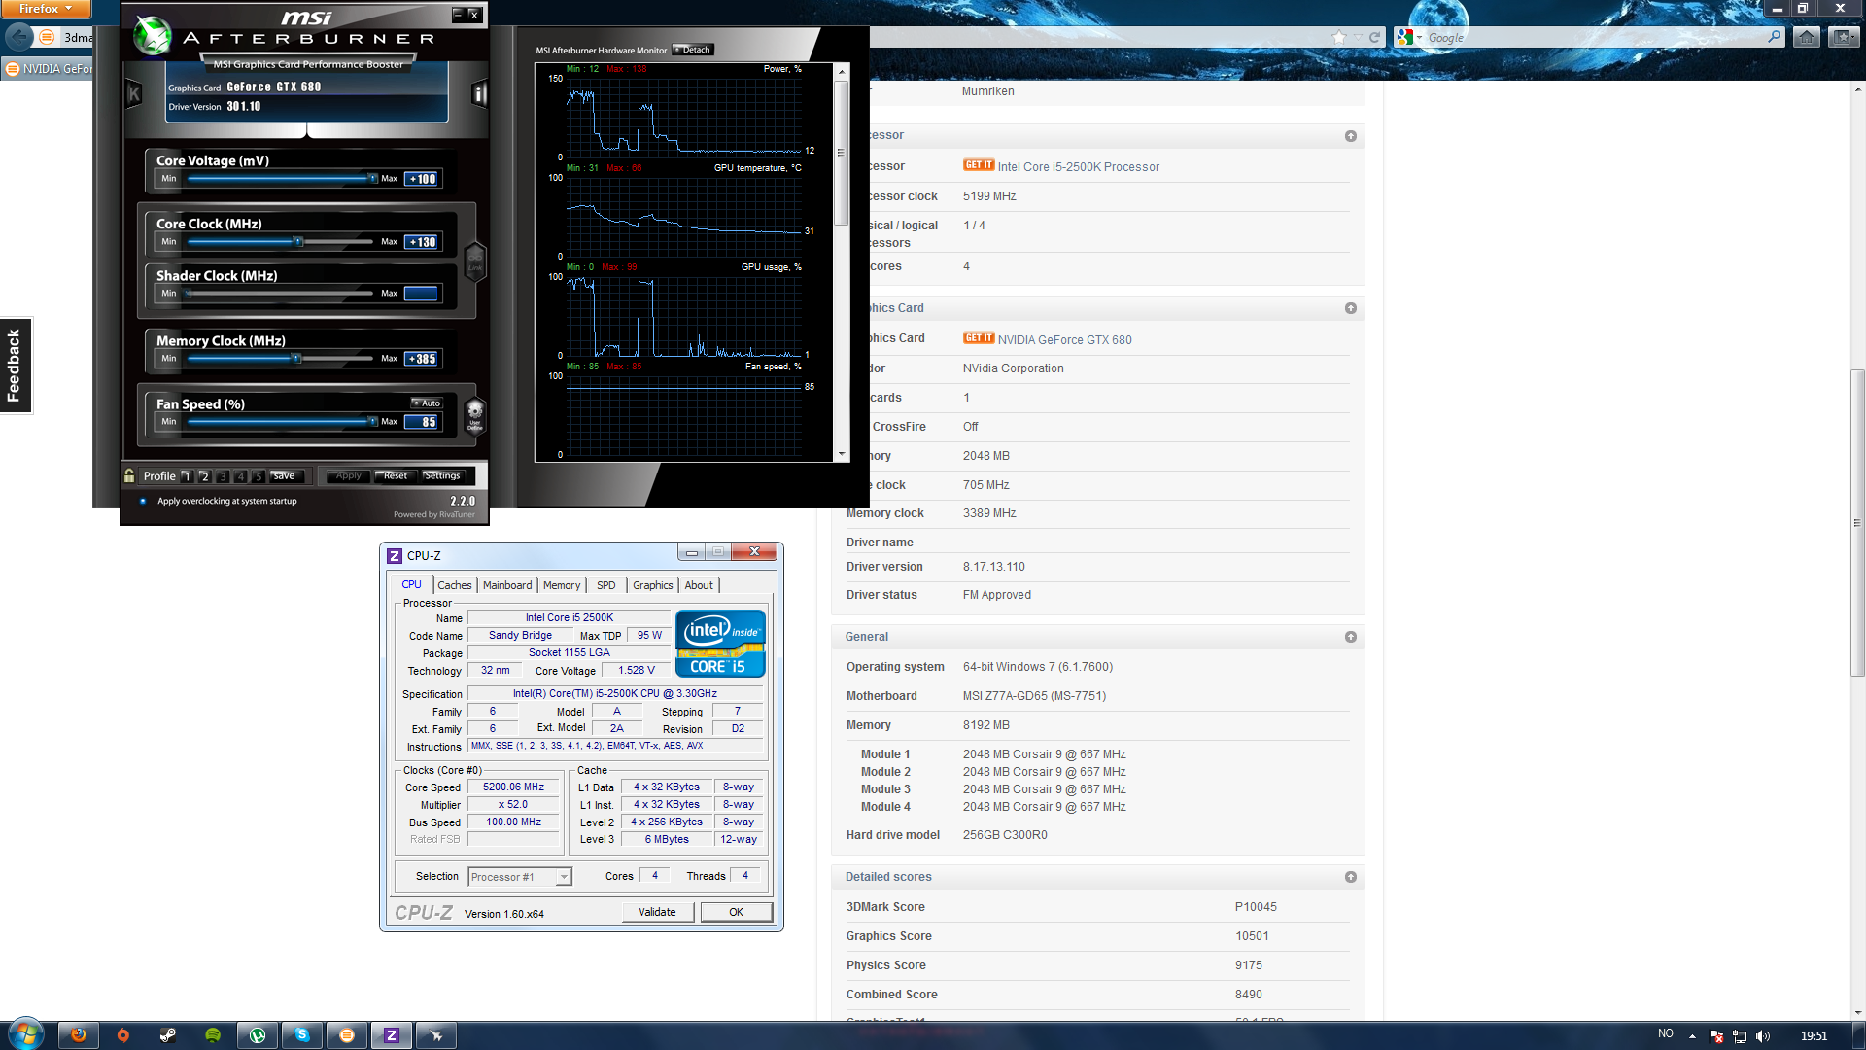
Task: Switch to CPU-Z About tab
Action: 699,585
